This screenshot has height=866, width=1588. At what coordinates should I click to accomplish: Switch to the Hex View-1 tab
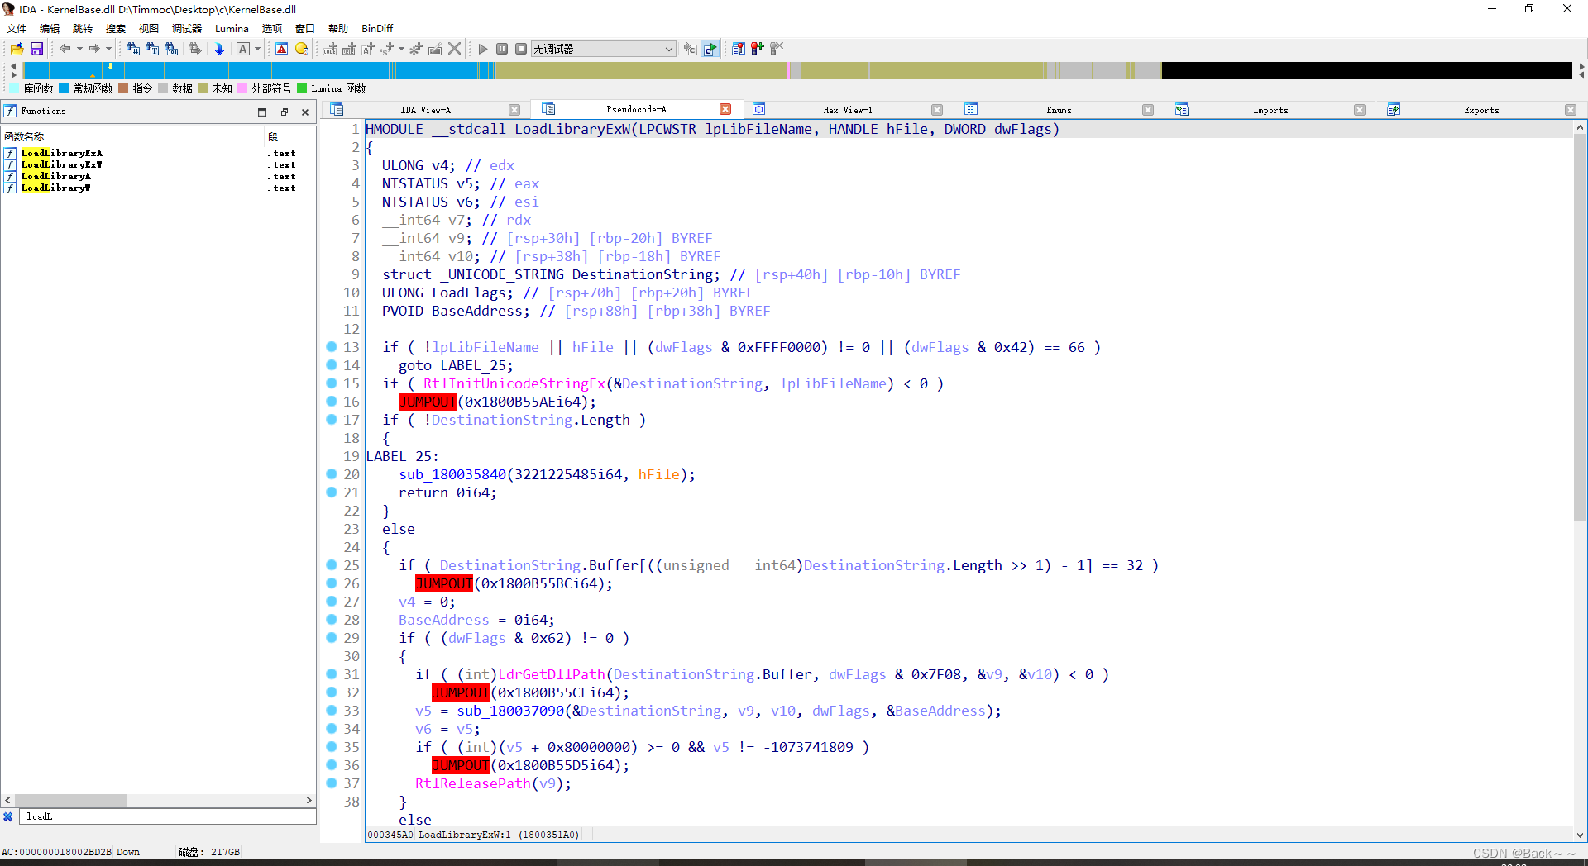[x=847, y=110]
